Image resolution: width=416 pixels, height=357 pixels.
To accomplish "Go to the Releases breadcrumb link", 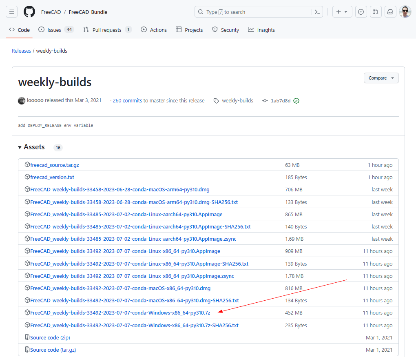I will click(x=21, y=51).
